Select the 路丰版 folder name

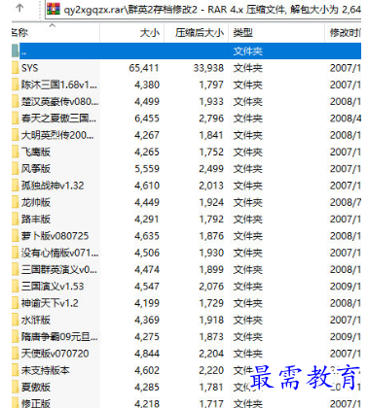pyautogui.click(x=36, y=220)
